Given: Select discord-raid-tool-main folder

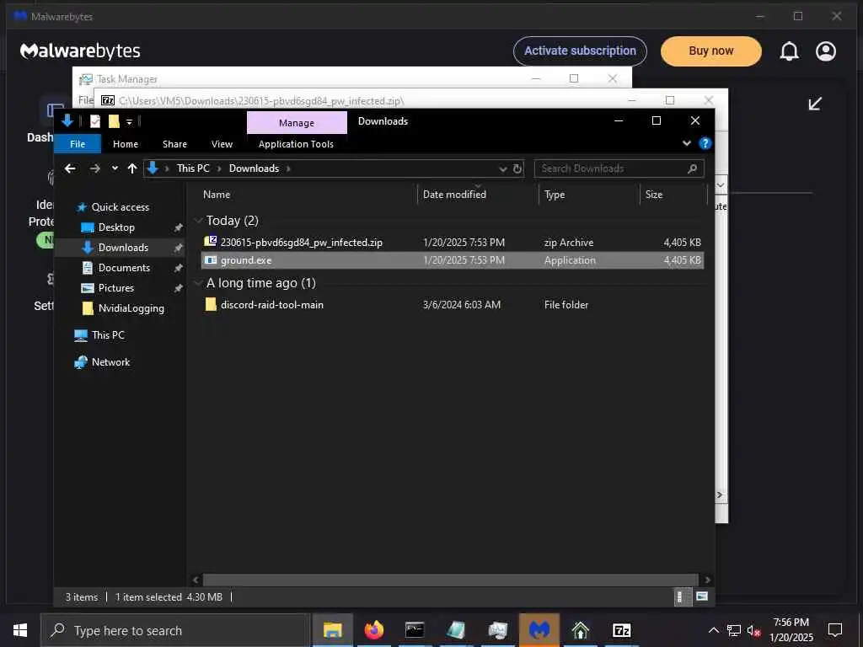Looking at the screenshot, I should 453,305.
